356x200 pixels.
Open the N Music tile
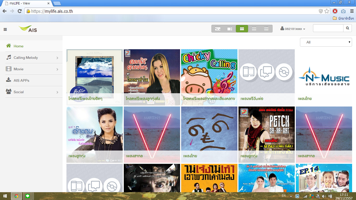point(324,77)
